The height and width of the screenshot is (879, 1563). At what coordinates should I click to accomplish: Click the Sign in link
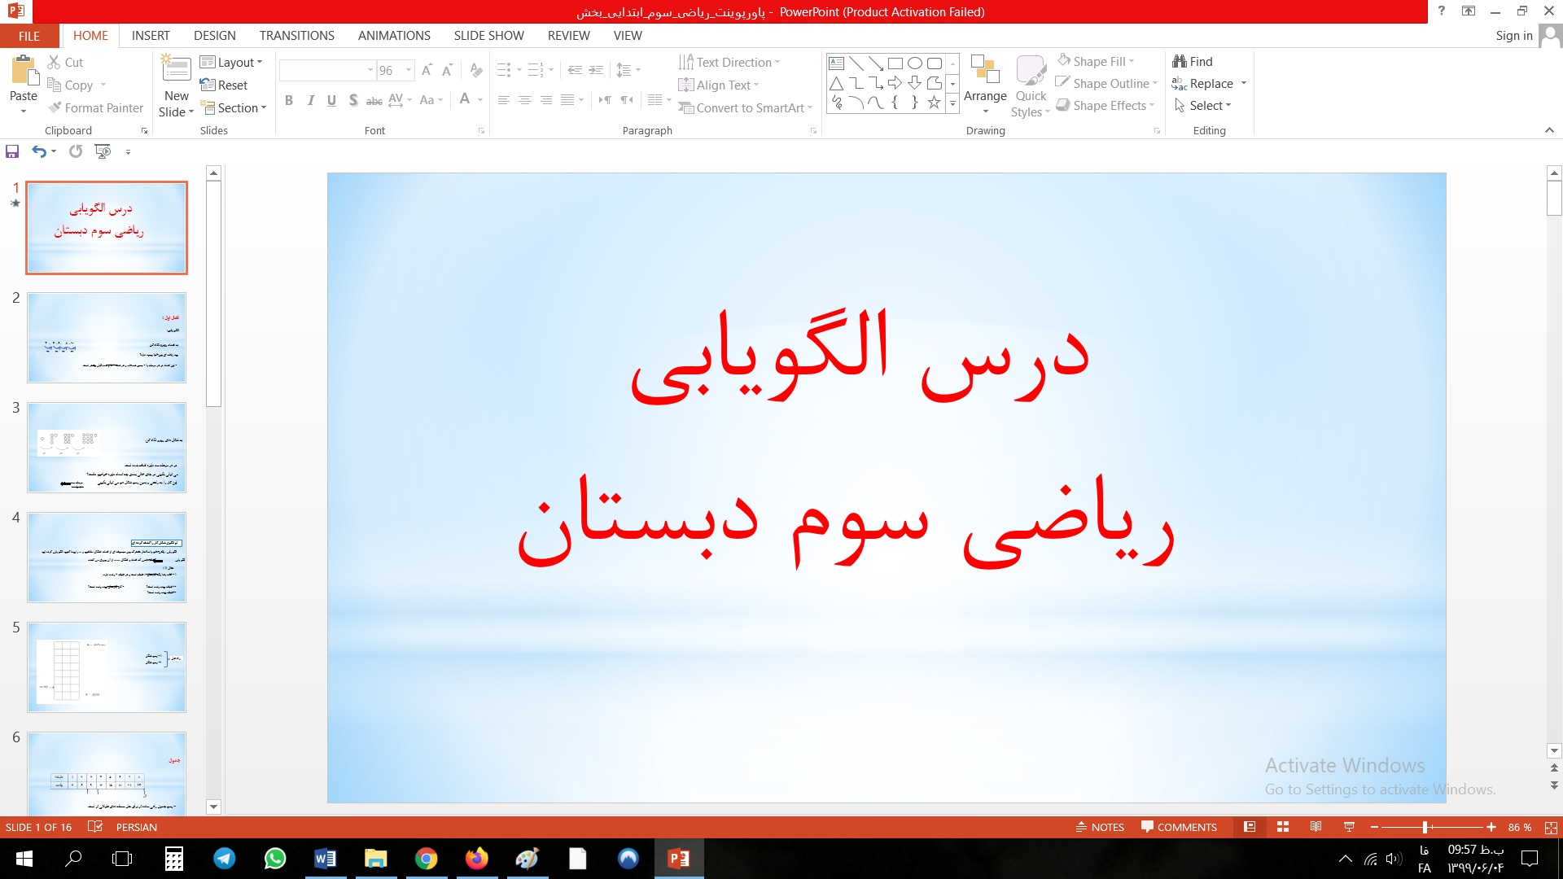(x=1513, y=36)
